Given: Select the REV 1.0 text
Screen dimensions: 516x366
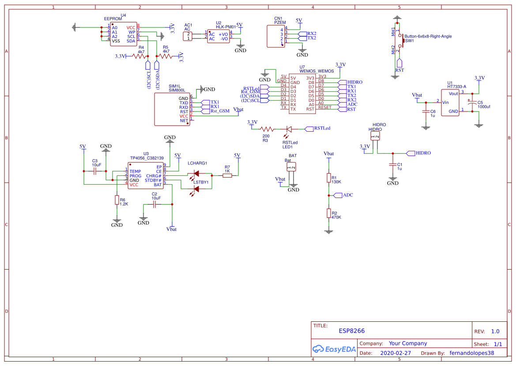Looking at the screenshot, I should click(x=495, y=331).
